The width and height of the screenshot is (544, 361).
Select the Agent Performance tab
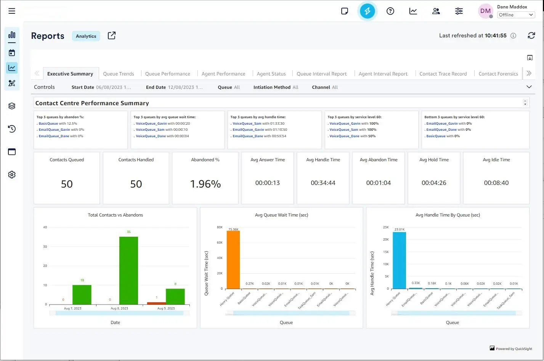(x=223, y=74)
